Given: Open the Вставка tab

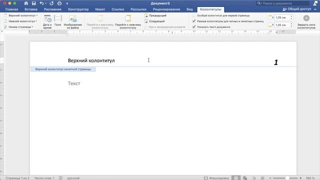Looking at the screenshot, I should point(31,9).
